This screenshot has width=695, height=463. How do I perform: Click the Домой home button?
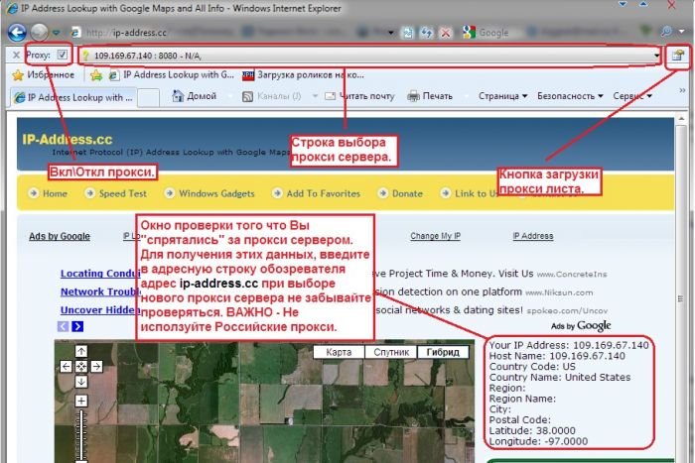click(195, 96)
